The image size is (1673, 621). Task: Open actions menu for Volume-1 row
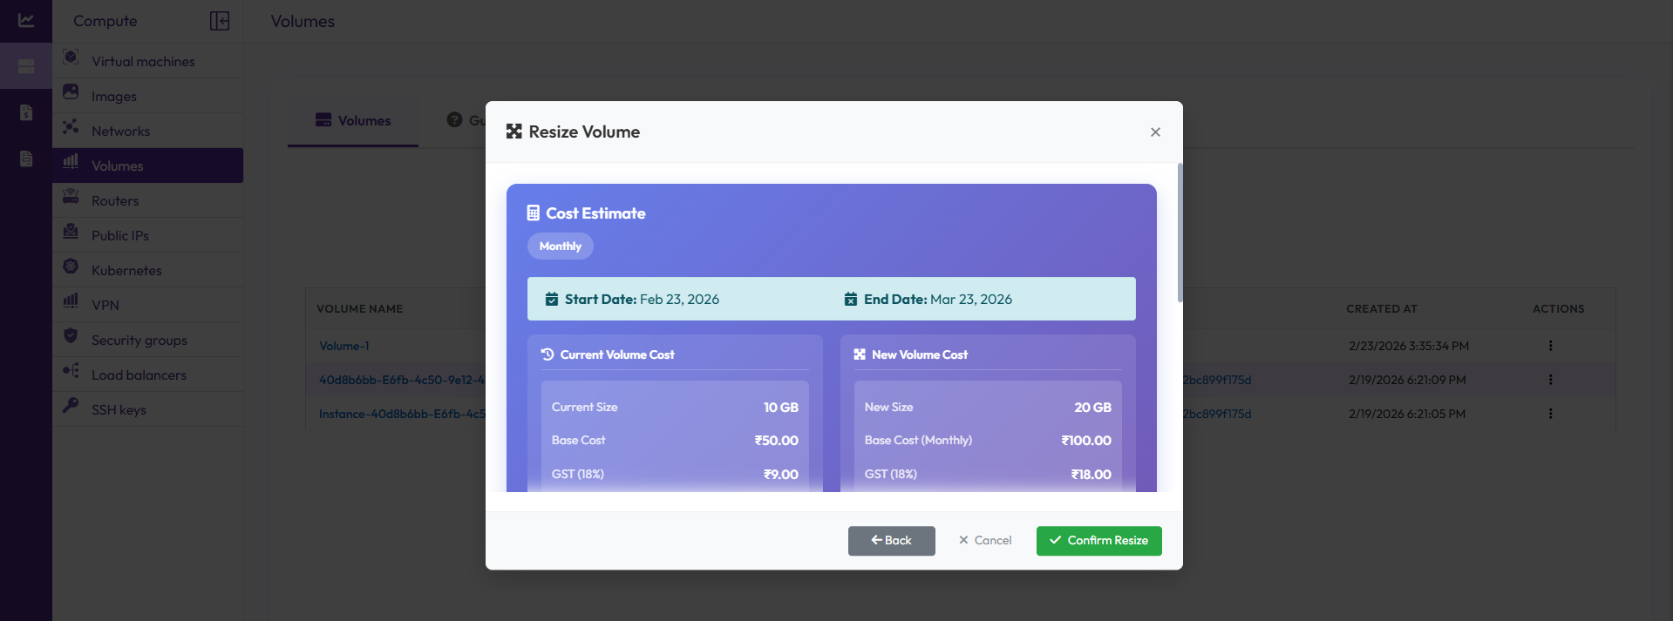tap(1550, 346)
